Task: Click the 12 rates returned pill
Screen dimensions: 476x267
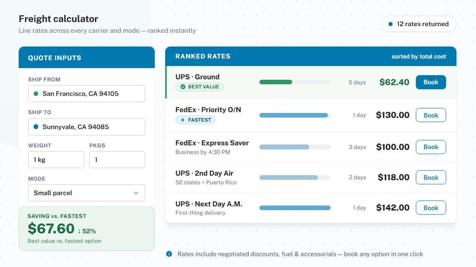Action: tap(419, 24)
